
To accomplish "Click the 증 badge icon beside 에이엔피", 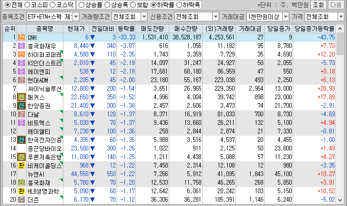I will coord(21,71).
